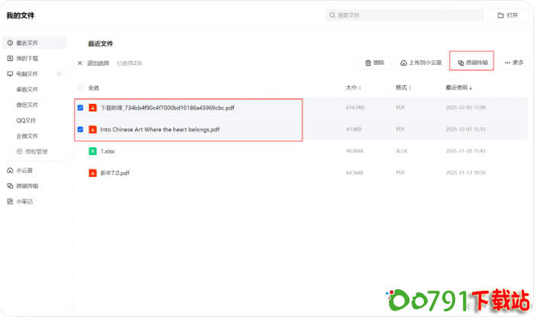Select 跨端传输 in the left sidebar
537x319 pixels.
[27, 185]
